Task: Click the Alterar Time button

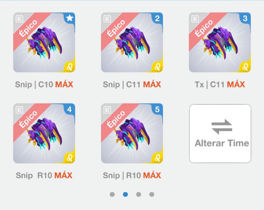Action: pyautogui.click(x=220, y=133)
